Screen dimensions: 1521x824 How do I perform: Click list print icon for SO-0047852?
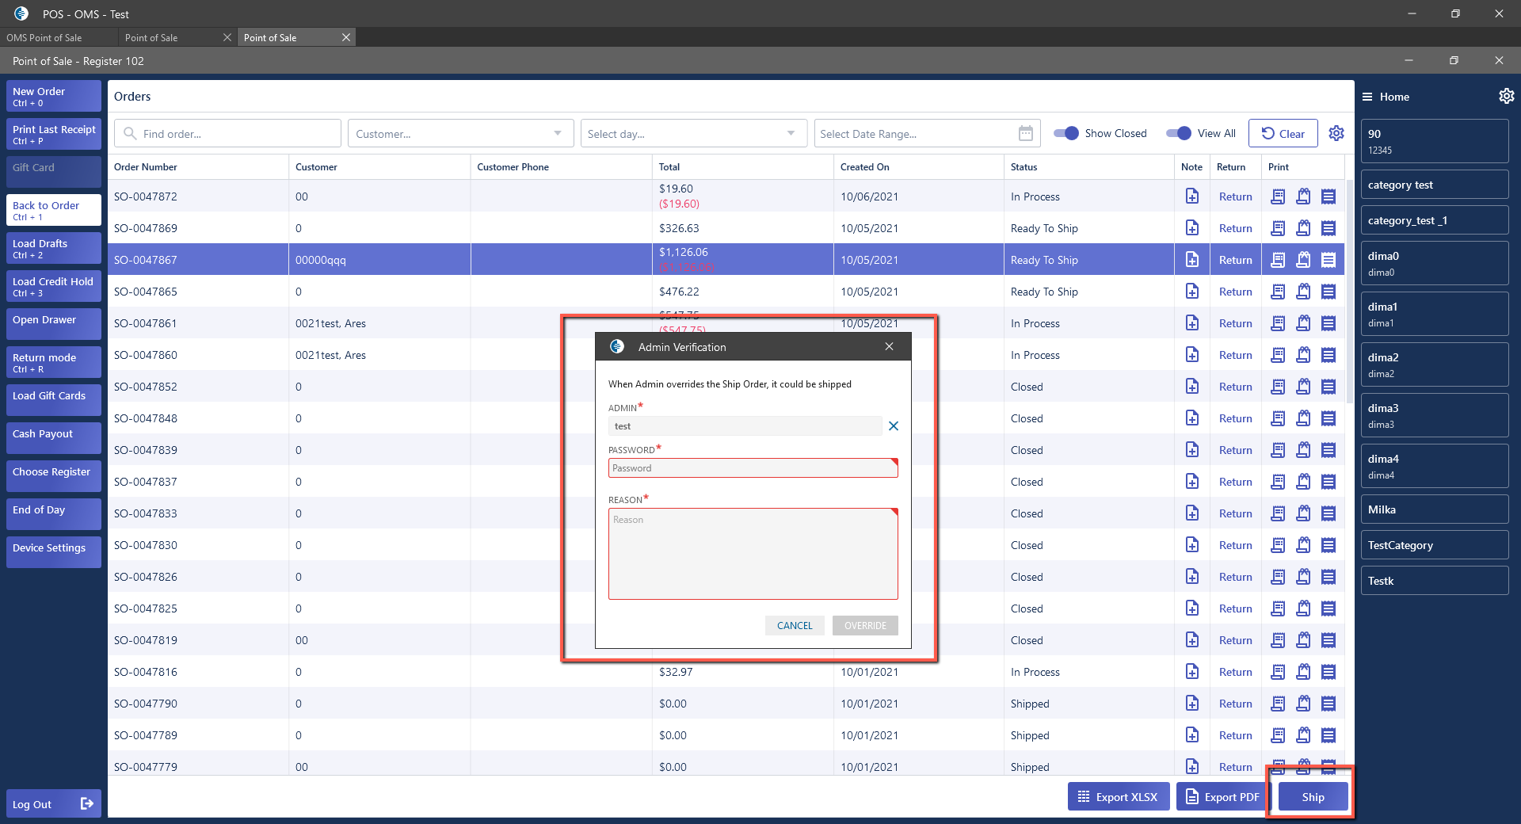coord(1328,387)
